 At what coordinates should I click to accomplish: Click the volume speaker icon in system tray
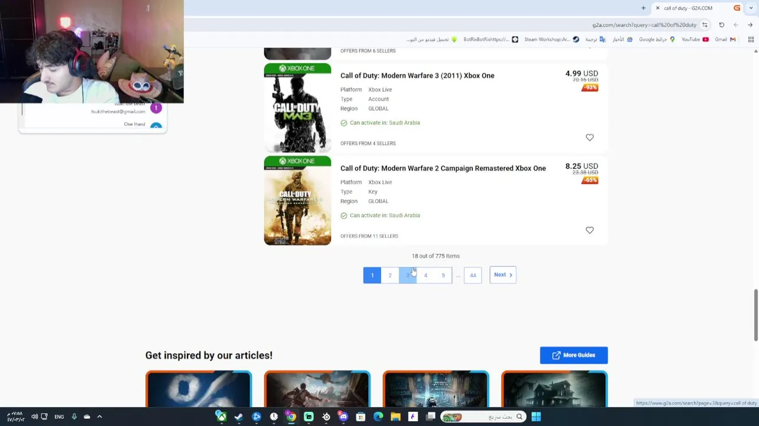pyautogui.click(x=34, y=417)
